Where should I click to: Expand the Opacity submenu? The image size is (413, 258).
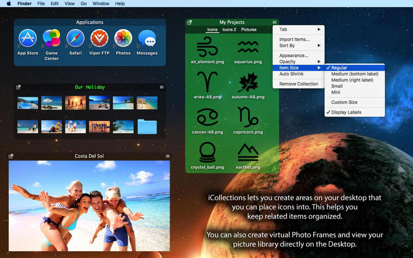(298, 61)
